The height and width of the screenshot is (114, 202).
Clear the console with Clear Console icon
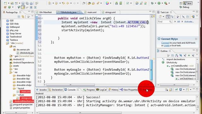167,90
